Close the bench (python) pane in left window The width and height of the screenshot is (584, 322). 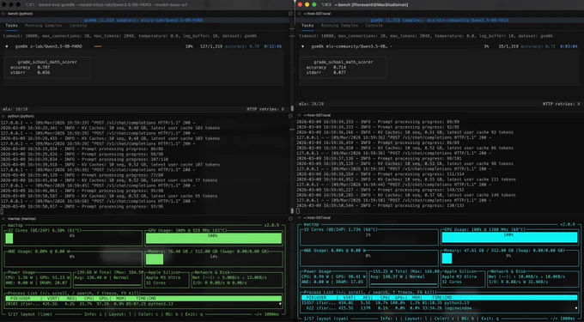[3, 14]
